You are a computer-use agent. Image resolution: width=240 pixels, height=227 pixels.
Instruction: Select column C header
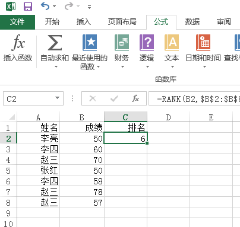(x=125, y=117)
